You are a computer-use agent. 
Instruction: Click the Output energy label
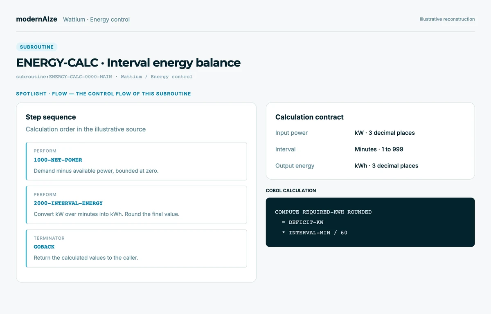tap(295, 166)
